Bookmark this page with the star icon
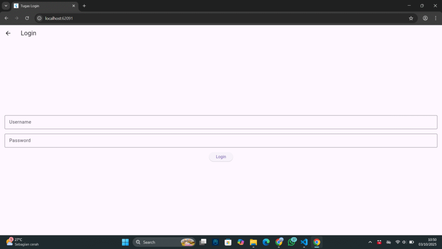The width and height of the screenshot is (442, 249). point(411,18)
